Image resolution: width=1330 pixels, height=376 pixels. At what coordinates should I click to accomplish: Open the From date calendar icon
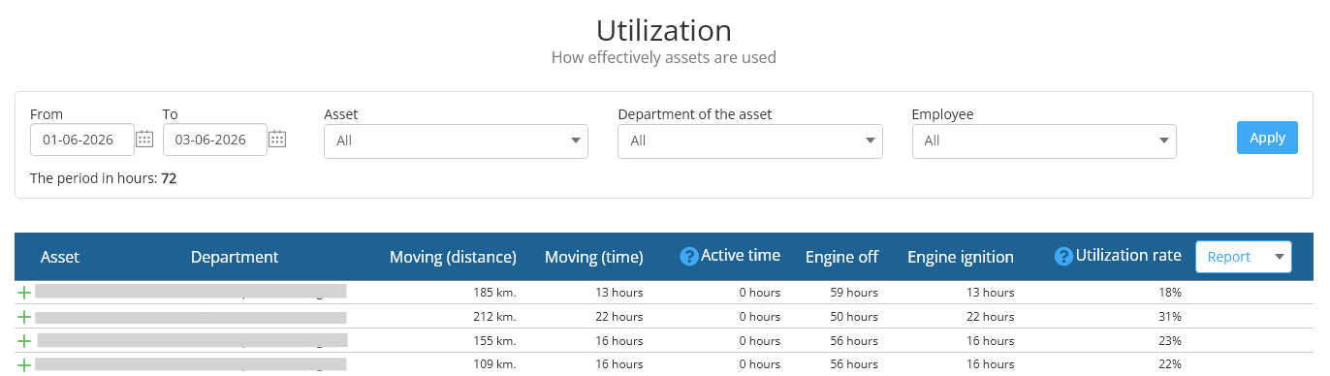[x=144, y=139]
